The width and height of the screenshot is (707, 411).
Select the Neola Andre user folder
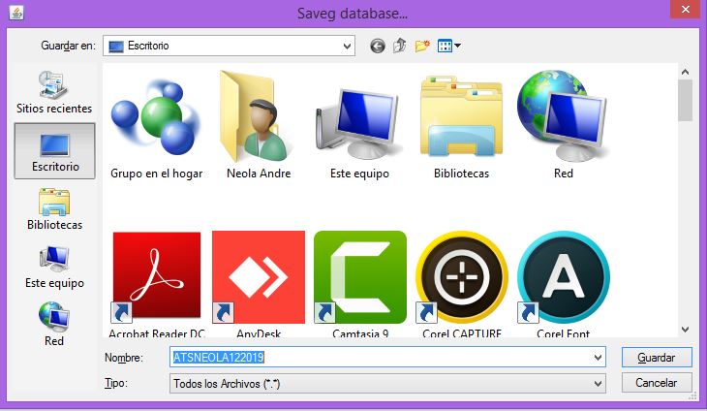click(x=259, y=119)
